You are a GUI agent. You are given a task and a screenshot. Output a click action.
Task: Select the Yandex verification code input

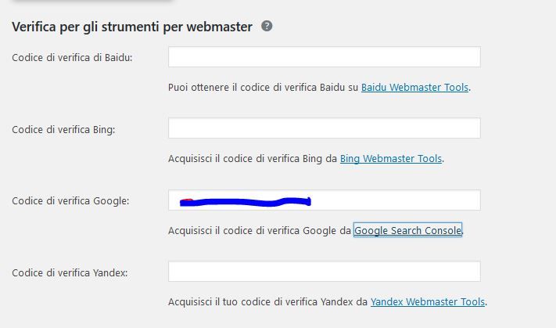click(324, 272)
